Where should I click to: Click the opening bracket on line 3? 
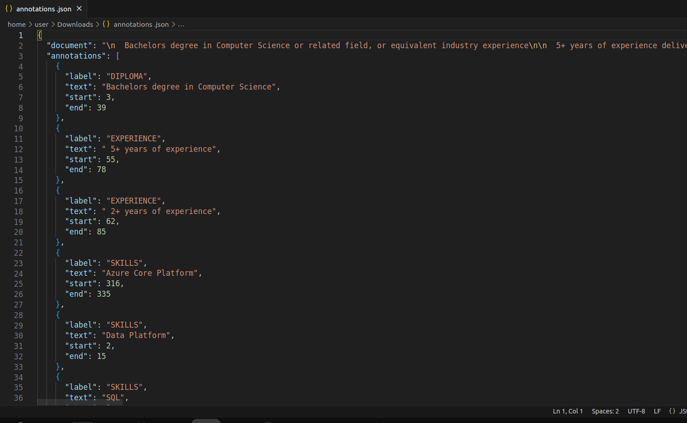point(118,56)
